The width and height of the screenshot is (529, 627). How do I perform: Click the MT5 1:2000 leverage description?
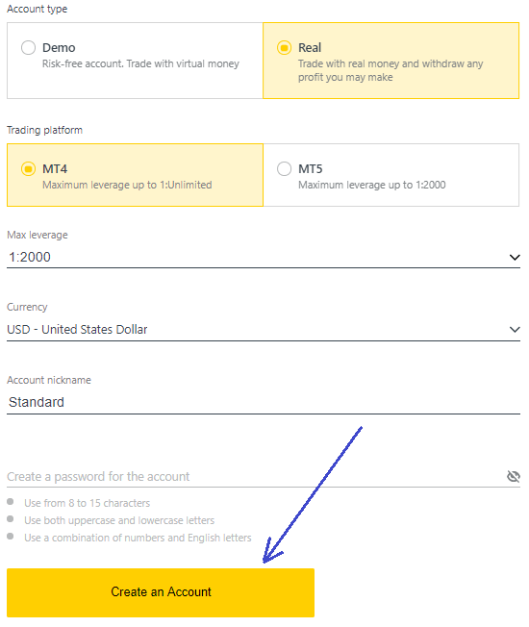[x=372, y=186]
